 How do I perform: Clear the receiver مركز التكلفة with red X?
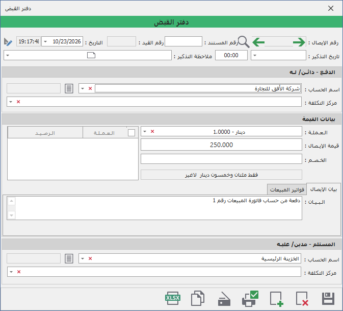point(19,272)
